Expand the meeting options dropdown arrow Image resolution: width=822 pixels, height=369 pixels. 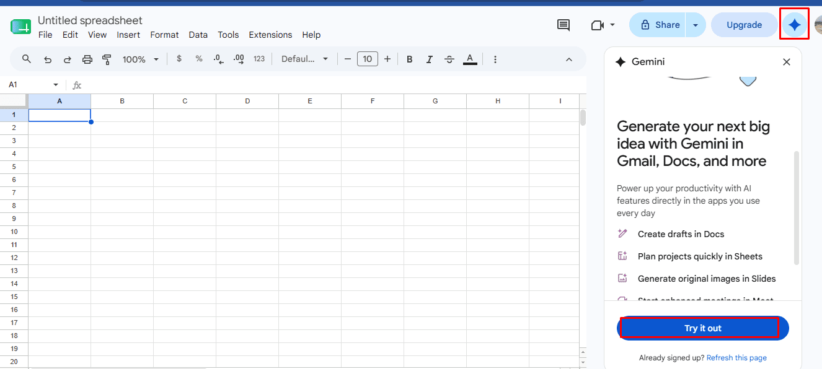point(612,25)
